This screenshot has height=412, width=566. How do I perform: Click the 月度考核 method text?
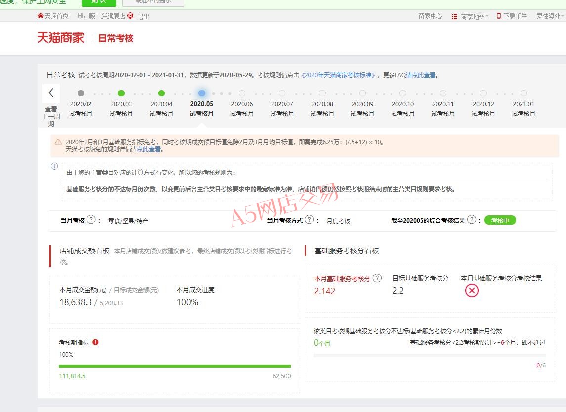pyautogui.click(x=338, y=221)
